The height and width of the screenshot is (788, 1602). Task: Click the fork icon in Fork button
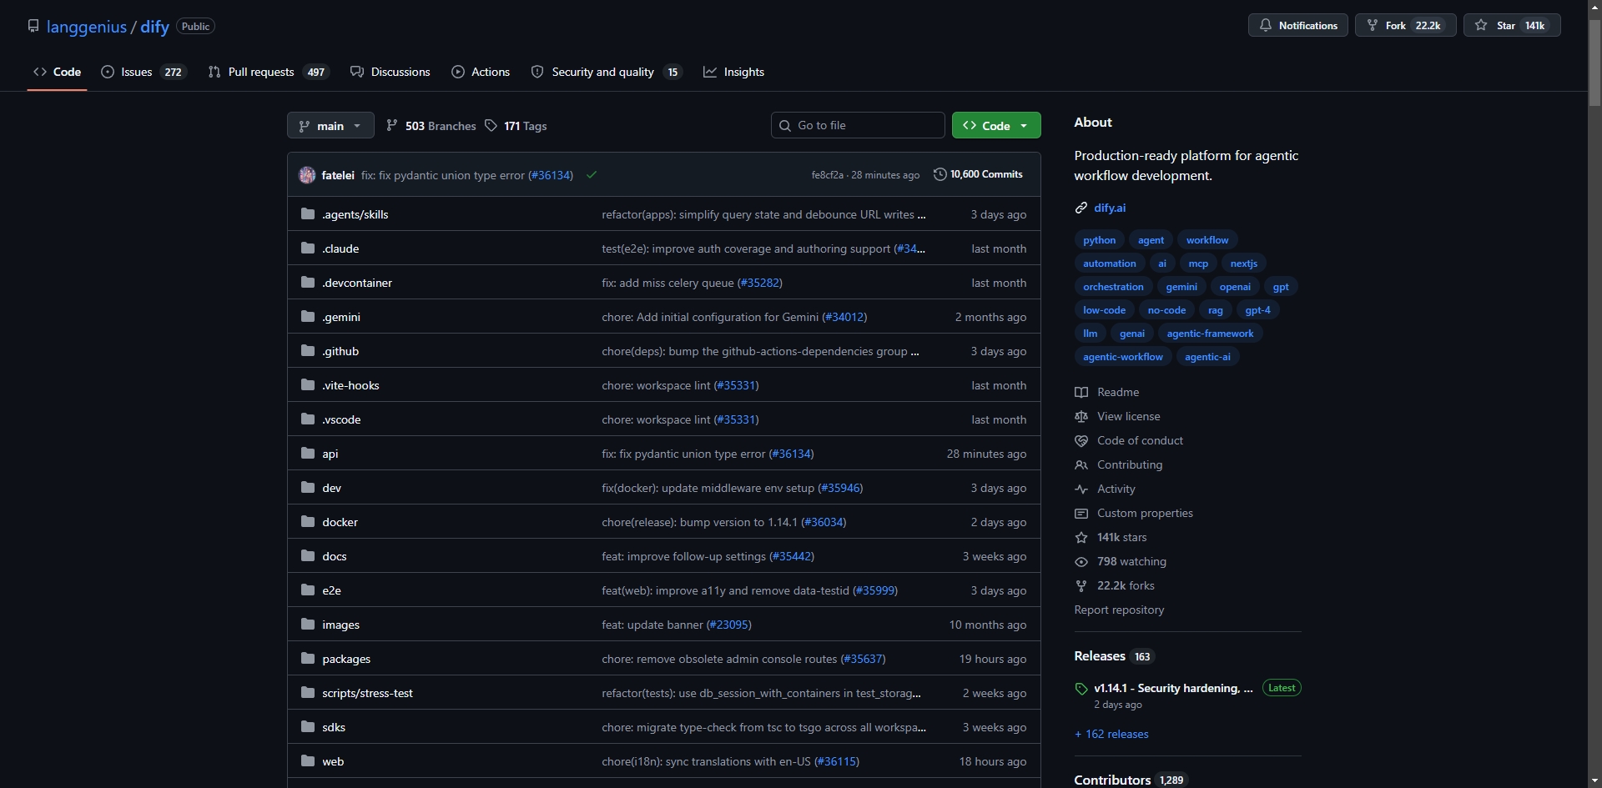point(1373,26)
